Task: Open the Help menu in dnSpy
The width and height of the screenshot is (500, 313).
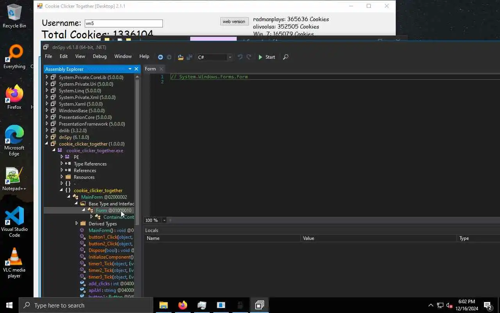Action: click(x=144, y=56)
